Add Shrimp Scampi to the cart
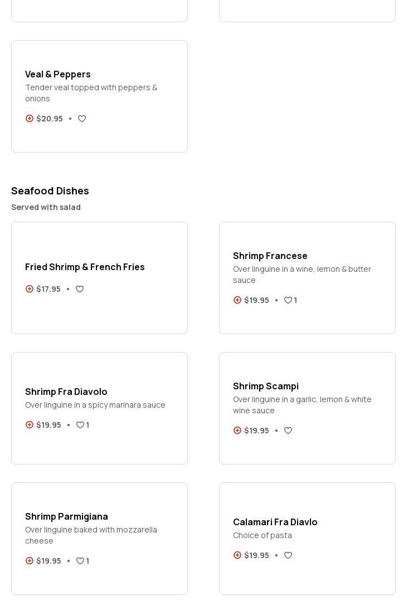This screenshot has width=418, height=606. click(237, 431)
